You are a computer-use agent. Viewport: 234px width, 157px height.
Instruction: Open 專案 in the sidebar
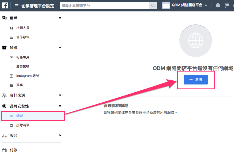[x=20, y=85]
